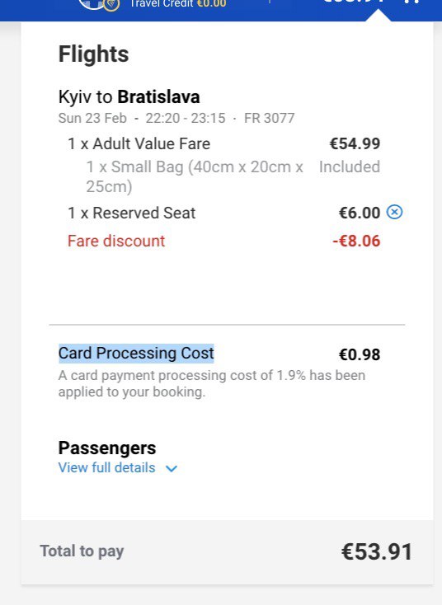Click the red Fare discount label

pos(116,242)
